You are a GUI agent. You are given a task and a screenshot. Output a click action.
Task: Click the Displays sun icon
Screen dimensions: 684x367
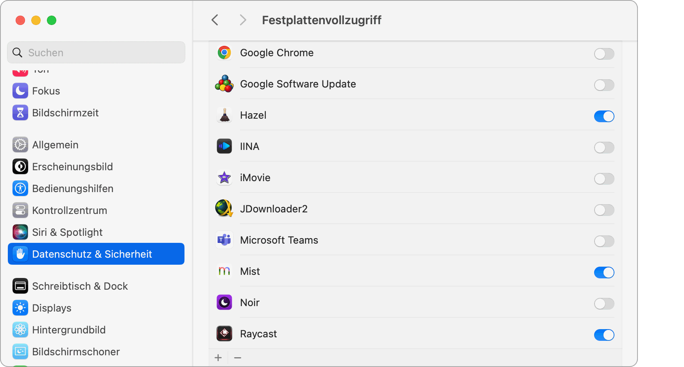[20, 308]
